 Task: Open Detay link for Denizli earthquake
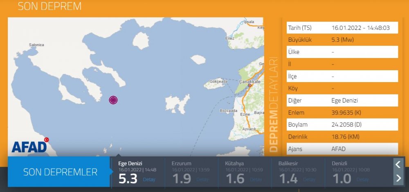(362, 179)
